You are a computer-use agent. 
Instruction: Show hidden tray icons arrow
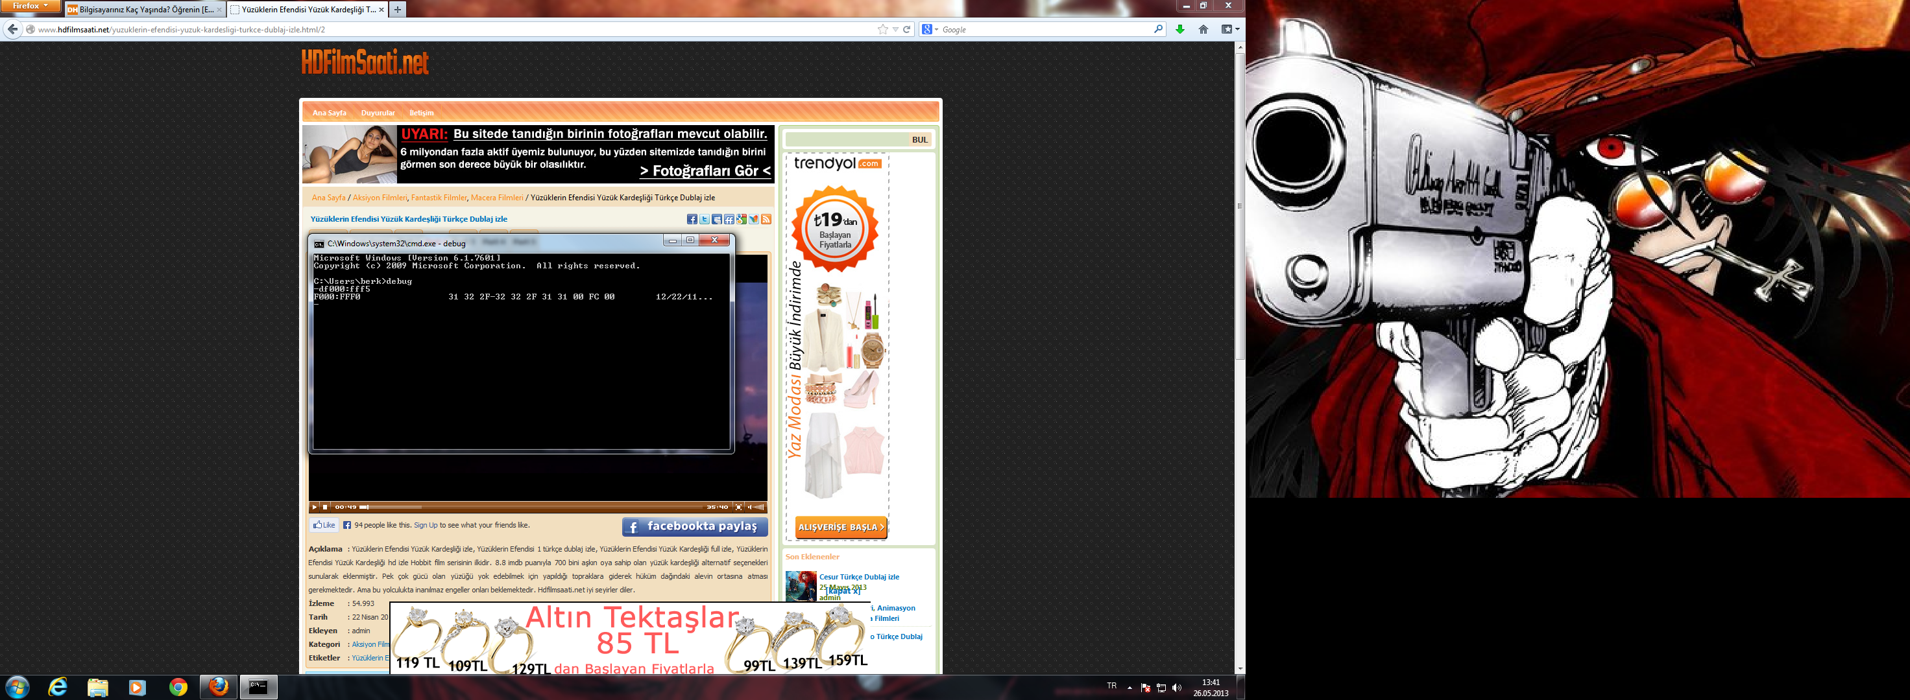(1130, 688)
